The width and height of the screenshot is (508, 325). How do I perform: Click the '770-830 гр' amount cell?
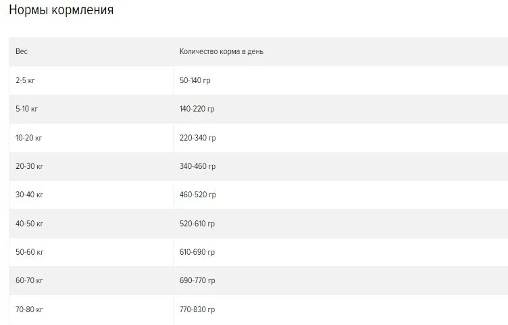point(197,309)
